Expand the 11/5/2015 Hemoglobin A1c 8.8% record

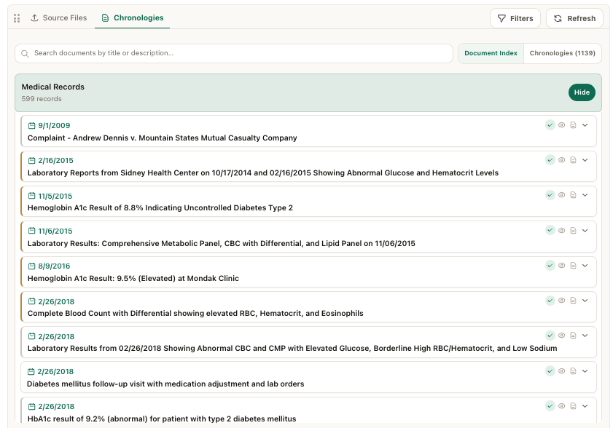point(585,195)
